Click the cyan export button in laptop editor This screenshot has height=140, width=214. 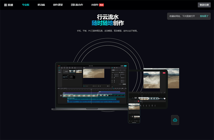point(125,65)
